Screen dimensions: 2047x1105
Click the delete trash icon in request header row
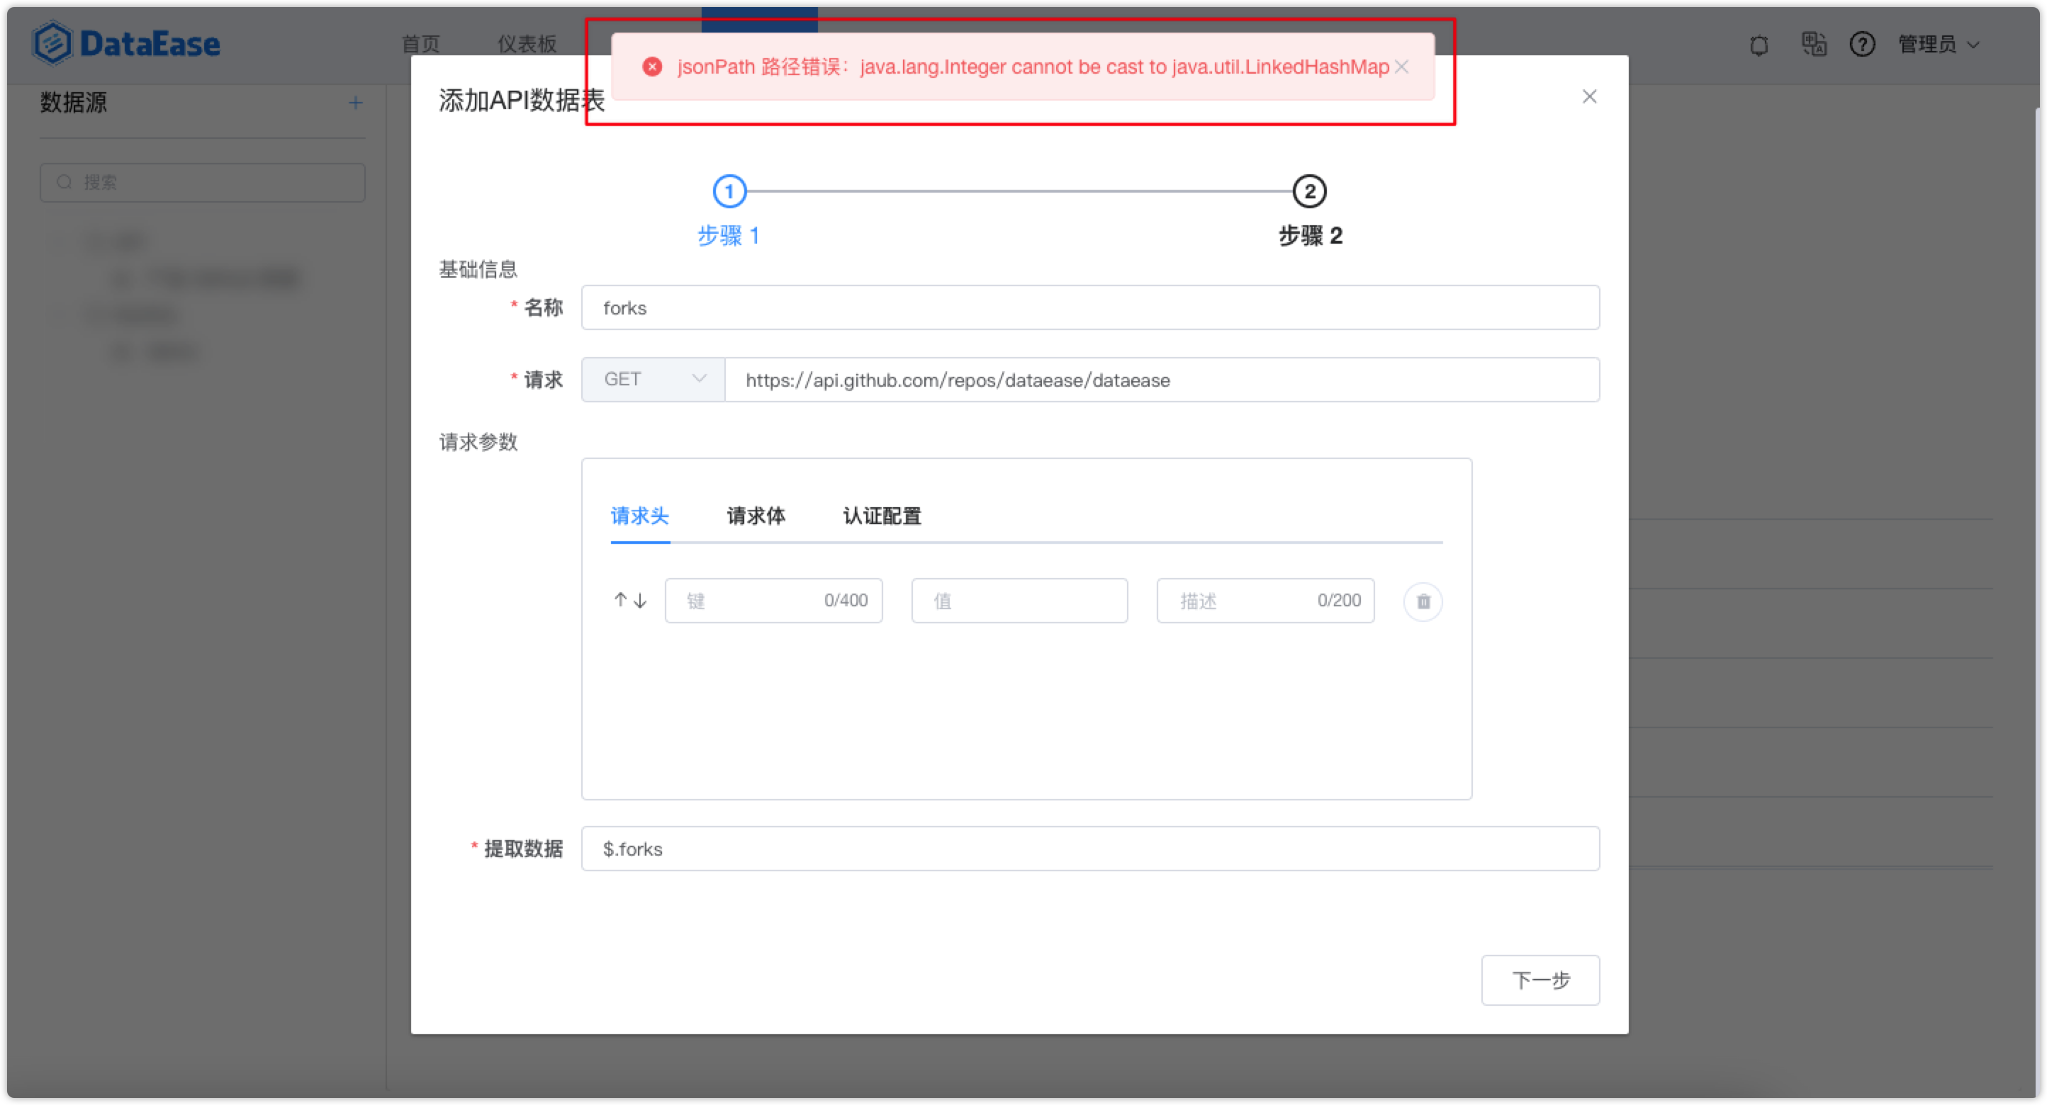1423,601
